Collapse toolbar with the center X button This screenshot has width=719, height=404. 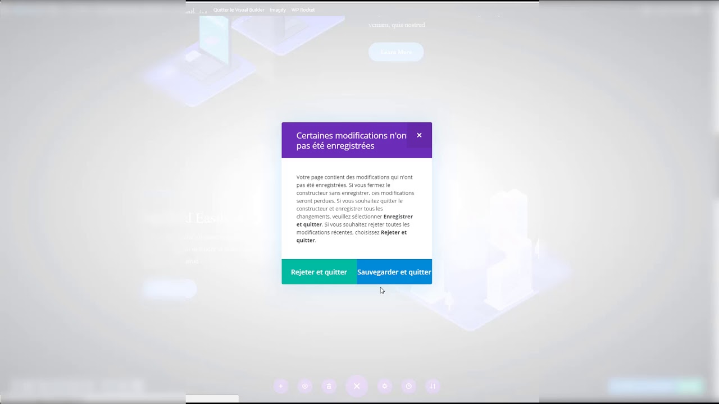pos(357,386)
